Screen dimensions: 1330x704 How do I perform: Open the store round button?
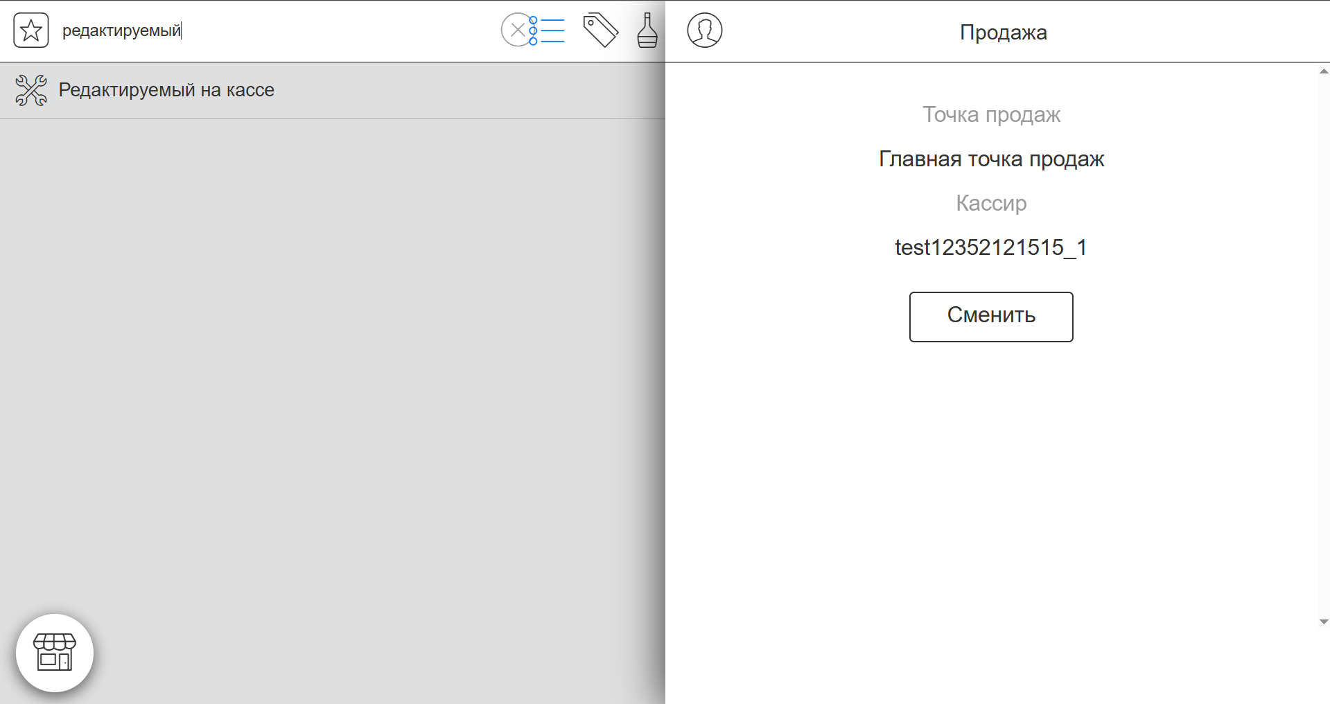click(55, 653)
